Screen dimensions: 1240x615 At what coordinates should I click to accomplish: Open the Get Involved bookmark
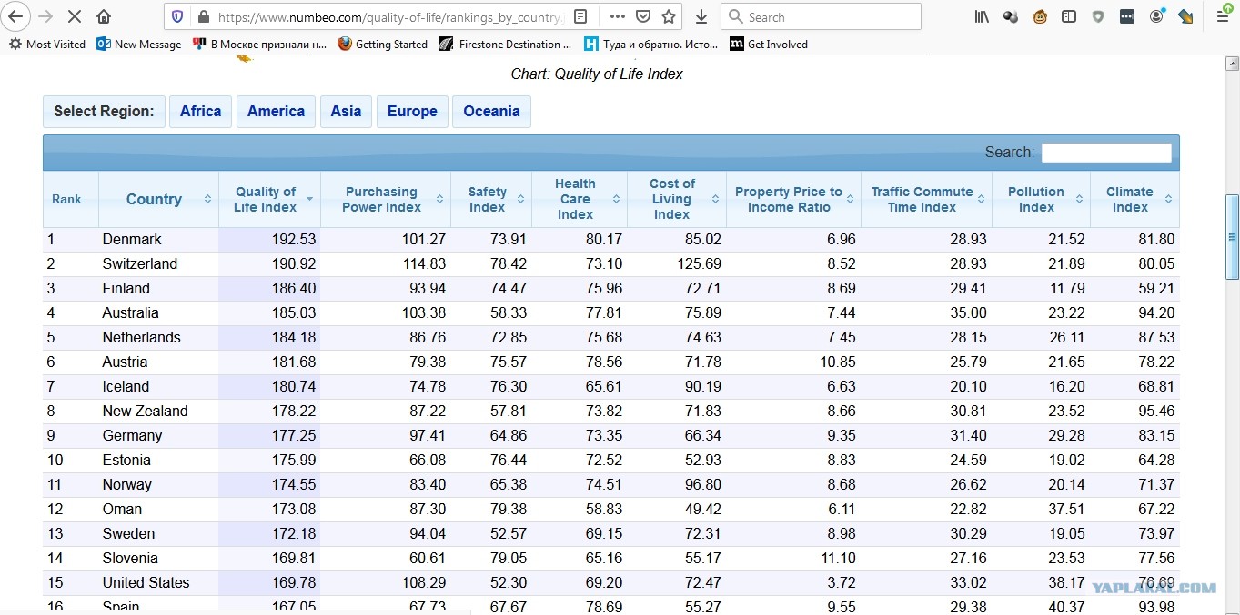pos(768,44)
